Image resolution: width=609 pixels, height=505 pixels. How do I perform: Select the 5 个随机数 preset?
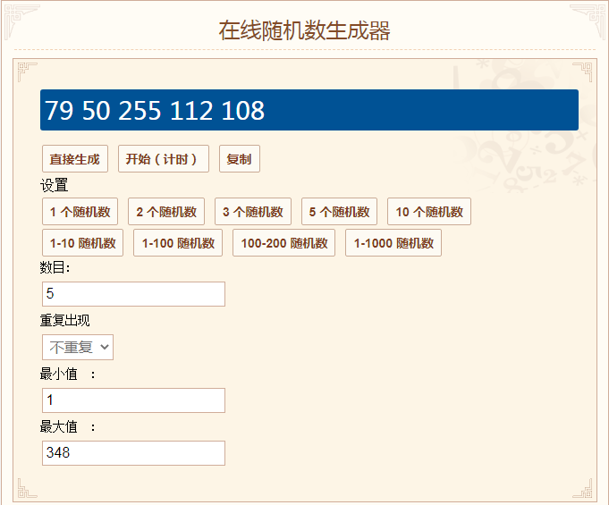tap(339, 212)
